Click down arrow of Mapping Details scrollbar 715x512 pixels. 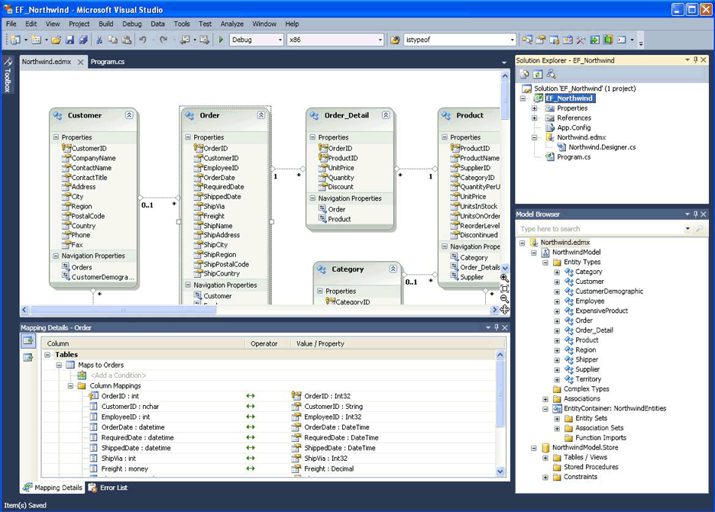(500, 472)
